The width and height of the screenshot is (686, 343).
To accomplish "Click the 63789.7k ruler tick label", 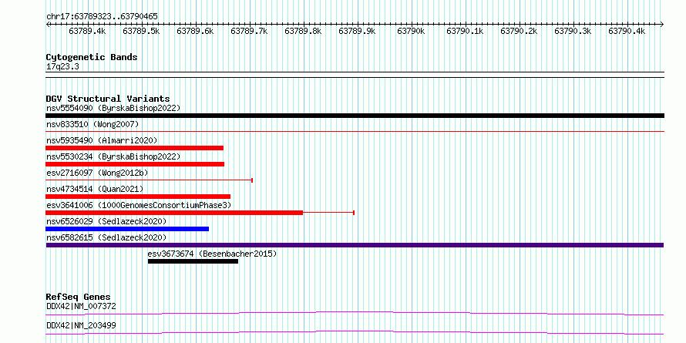I will 250,32.
